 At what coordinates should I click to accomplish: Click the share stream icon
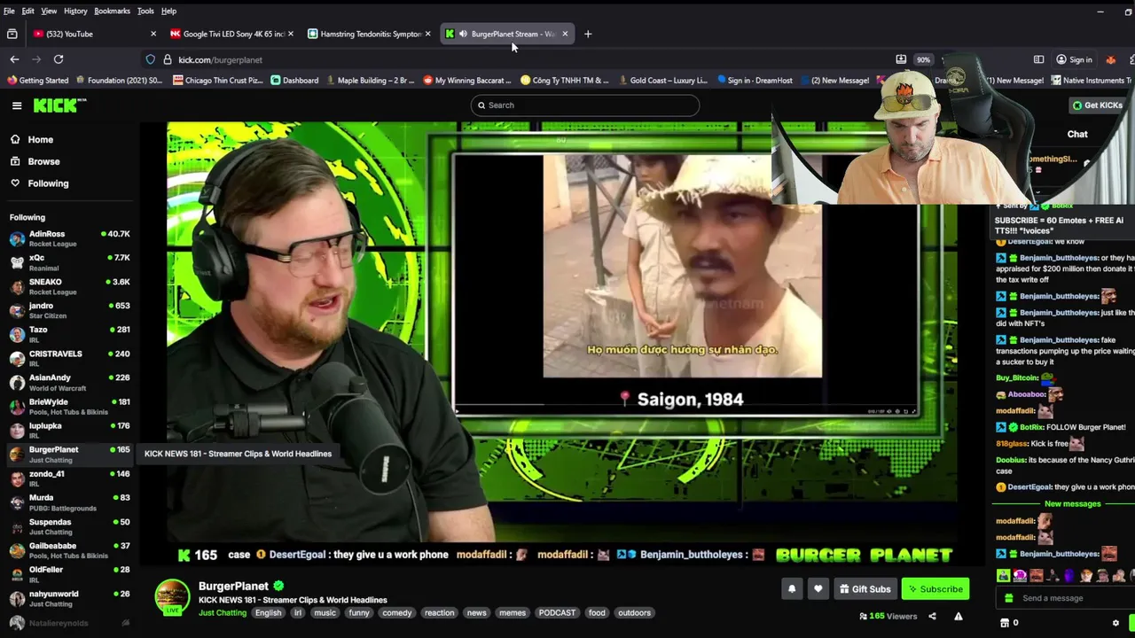tap(932, 616)
